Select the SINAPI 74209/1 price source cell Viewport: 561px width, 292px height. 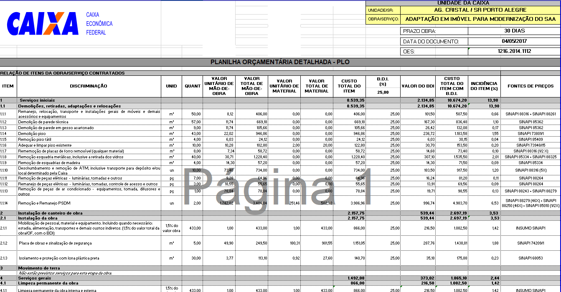531,243
